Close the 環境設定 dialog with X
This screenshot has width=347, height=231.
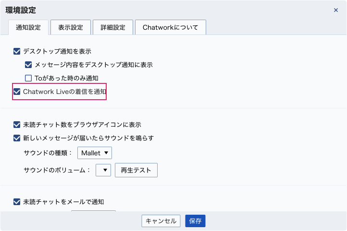pyautogui.click(x=336, y=10)
